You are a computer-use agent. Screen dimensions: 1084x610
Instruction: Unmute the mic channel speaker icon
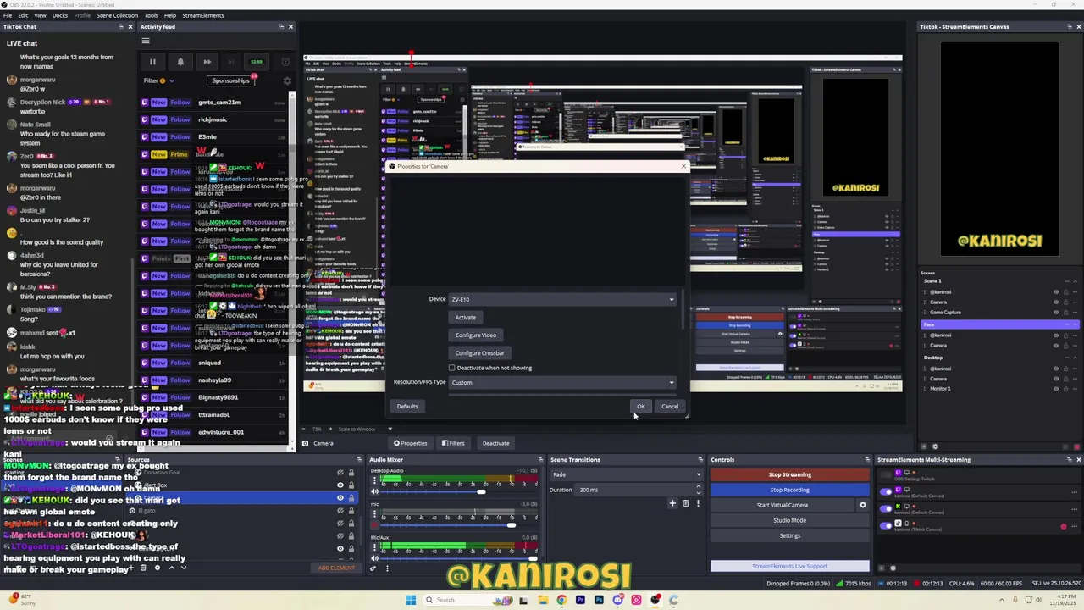374,525
